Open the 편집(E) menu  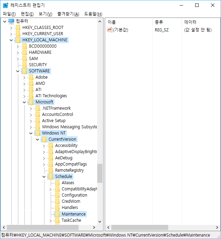pyautogui.click(x=27, y=14)
